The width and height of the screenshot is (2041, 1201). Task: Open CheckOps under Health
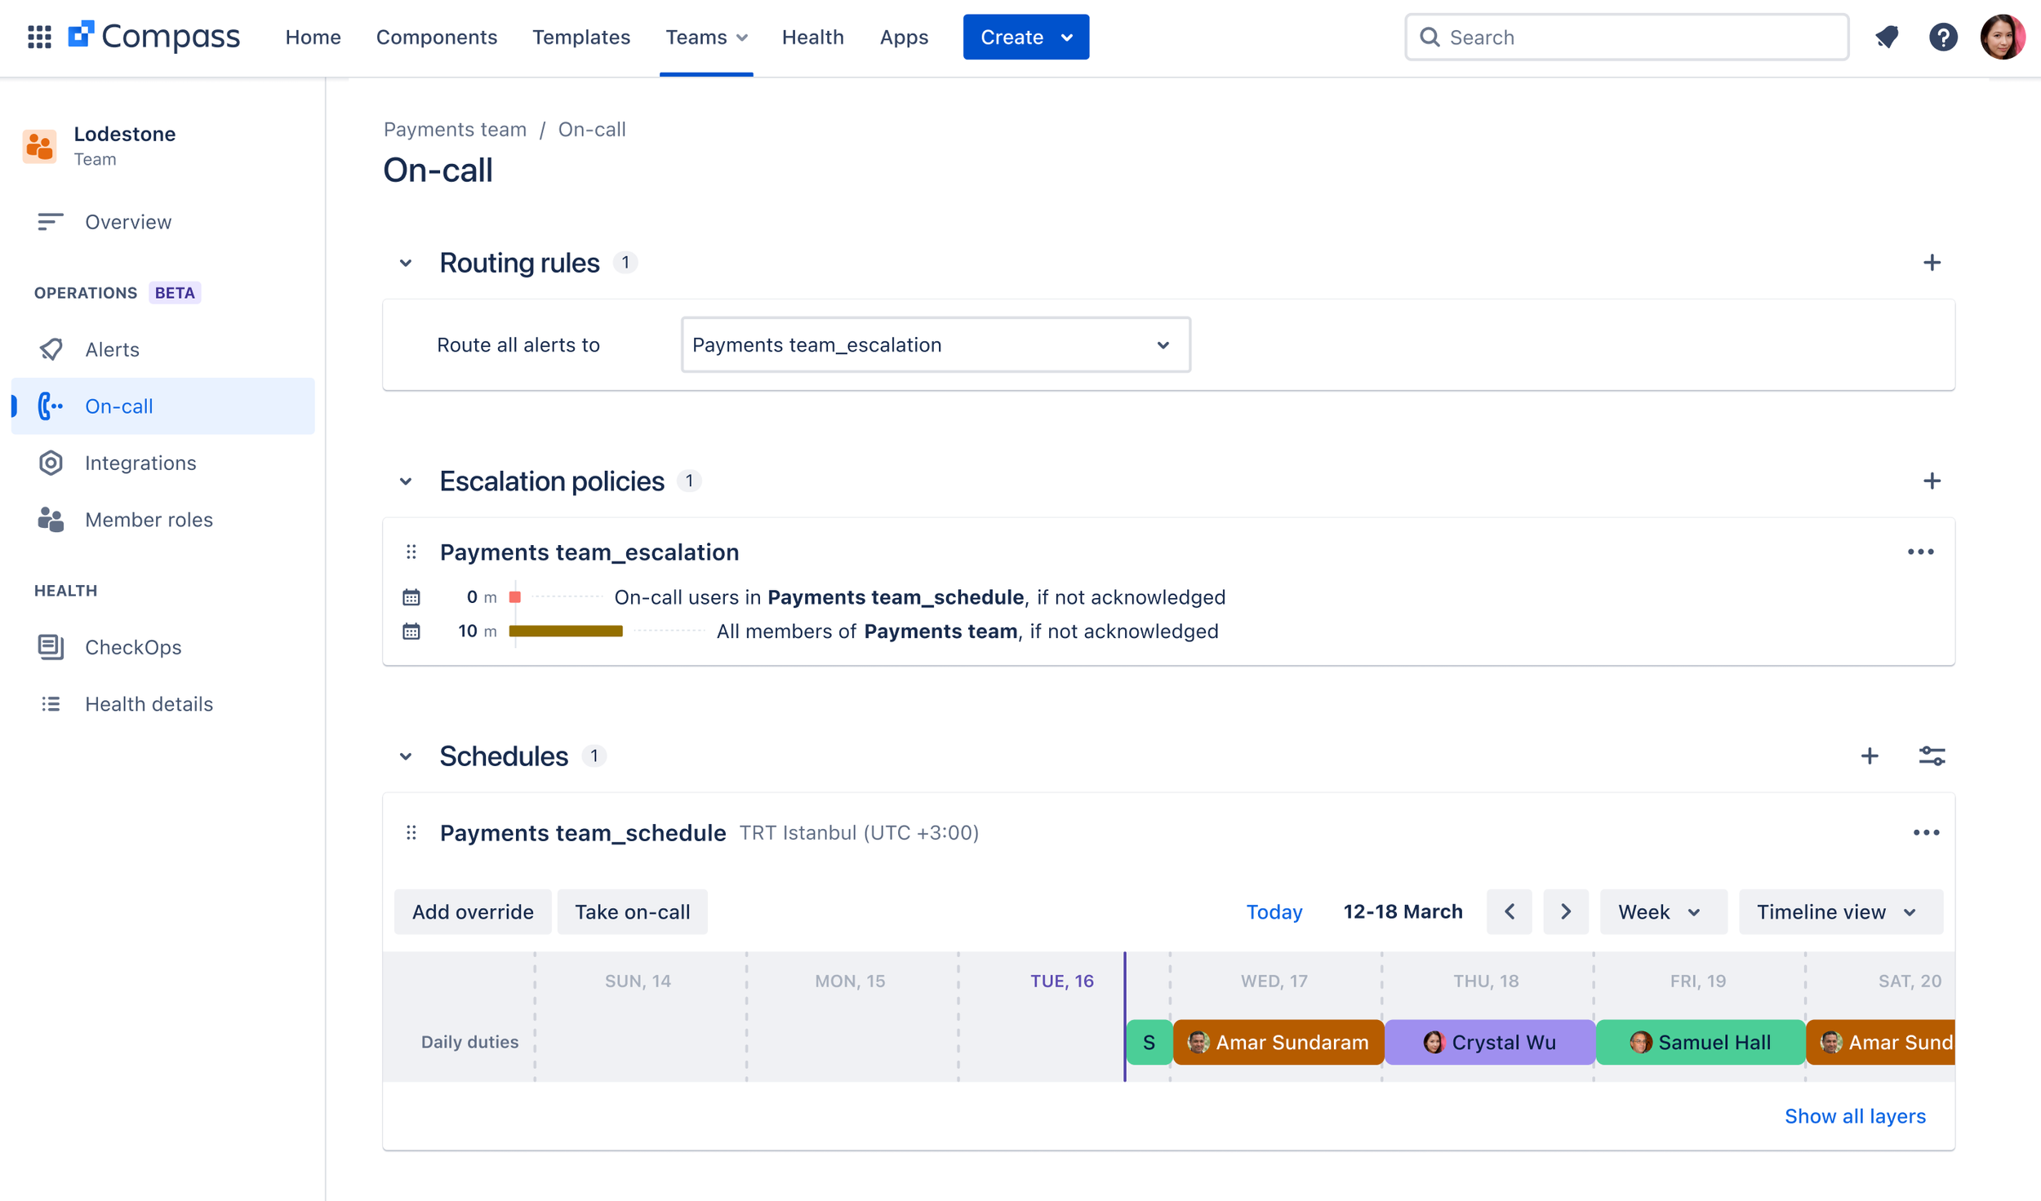[133, 647]
